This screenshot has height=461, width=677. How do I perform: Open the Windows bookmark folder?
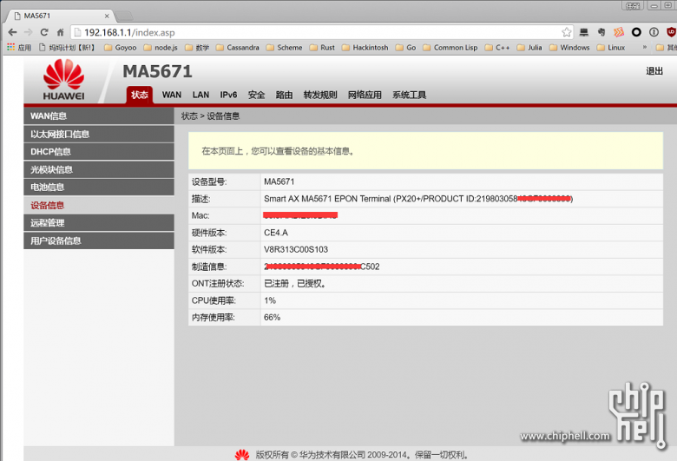pyautogui.click(x=569, y=48)
